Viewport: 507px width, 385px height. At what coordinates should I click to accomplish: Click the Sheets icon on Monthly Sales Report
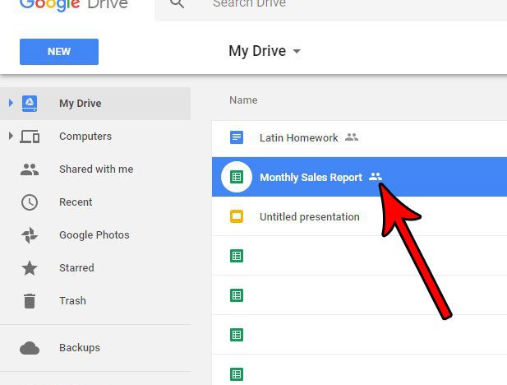pos(237,177)
